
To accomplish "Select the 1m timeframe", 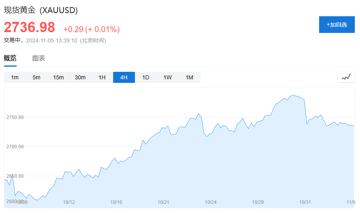I will click(15, 77).
